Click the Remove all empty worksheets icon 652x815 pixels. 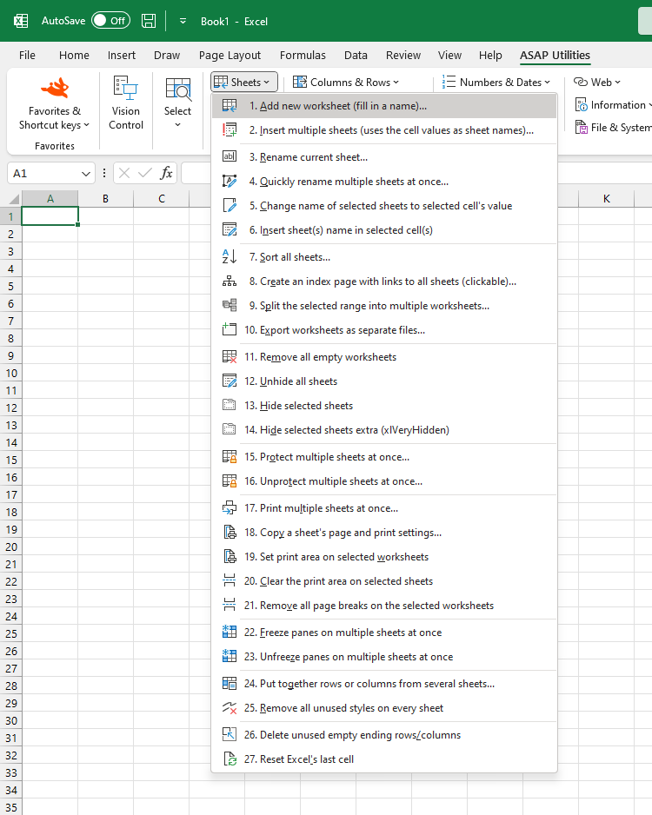click(x=230, y=356)
